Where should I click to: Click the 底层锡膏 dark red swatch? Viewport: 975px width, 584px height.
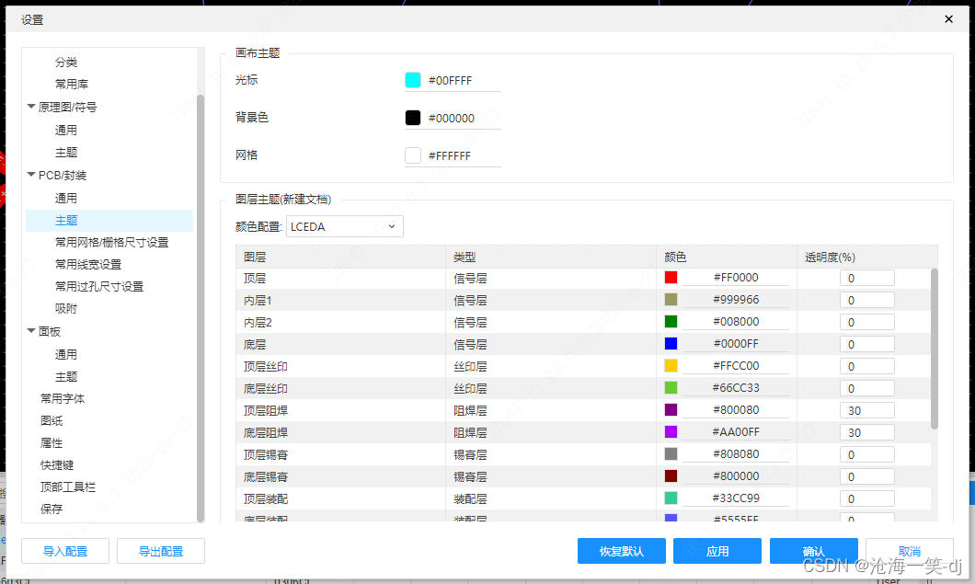pyautogui.click(x=671, y=475)
